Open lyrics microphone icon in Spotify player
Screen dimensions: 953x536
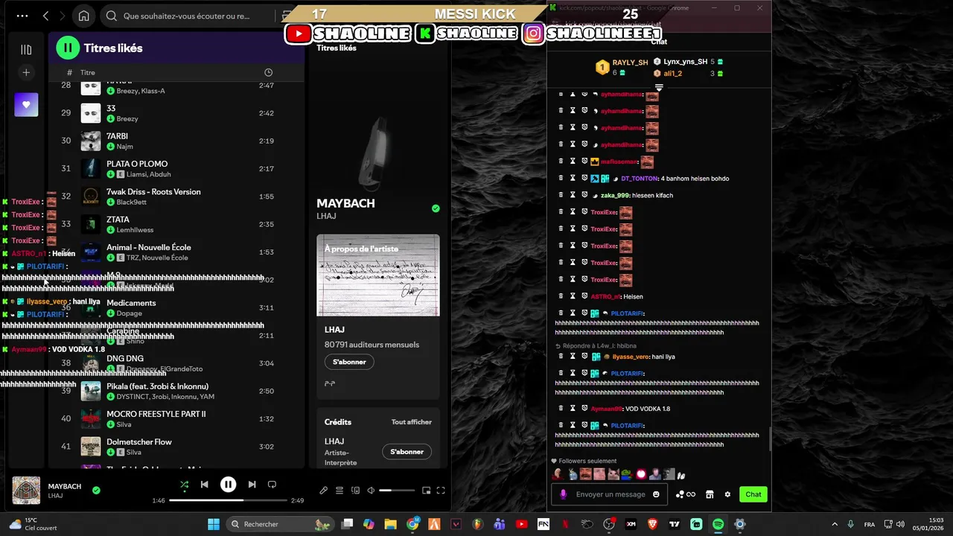click(323, 491)
